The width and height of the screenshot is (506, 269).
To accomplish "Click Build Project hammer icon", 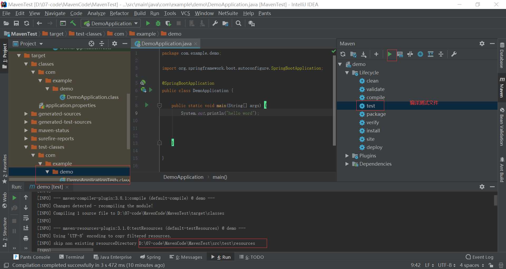I will tap(73, 23).
